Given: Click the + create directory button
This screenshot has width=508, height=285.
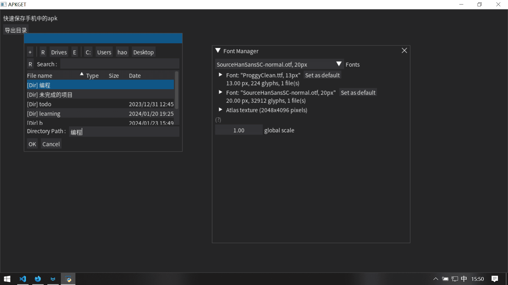Looking at the screenshot, I should click(x=30, y=52).
